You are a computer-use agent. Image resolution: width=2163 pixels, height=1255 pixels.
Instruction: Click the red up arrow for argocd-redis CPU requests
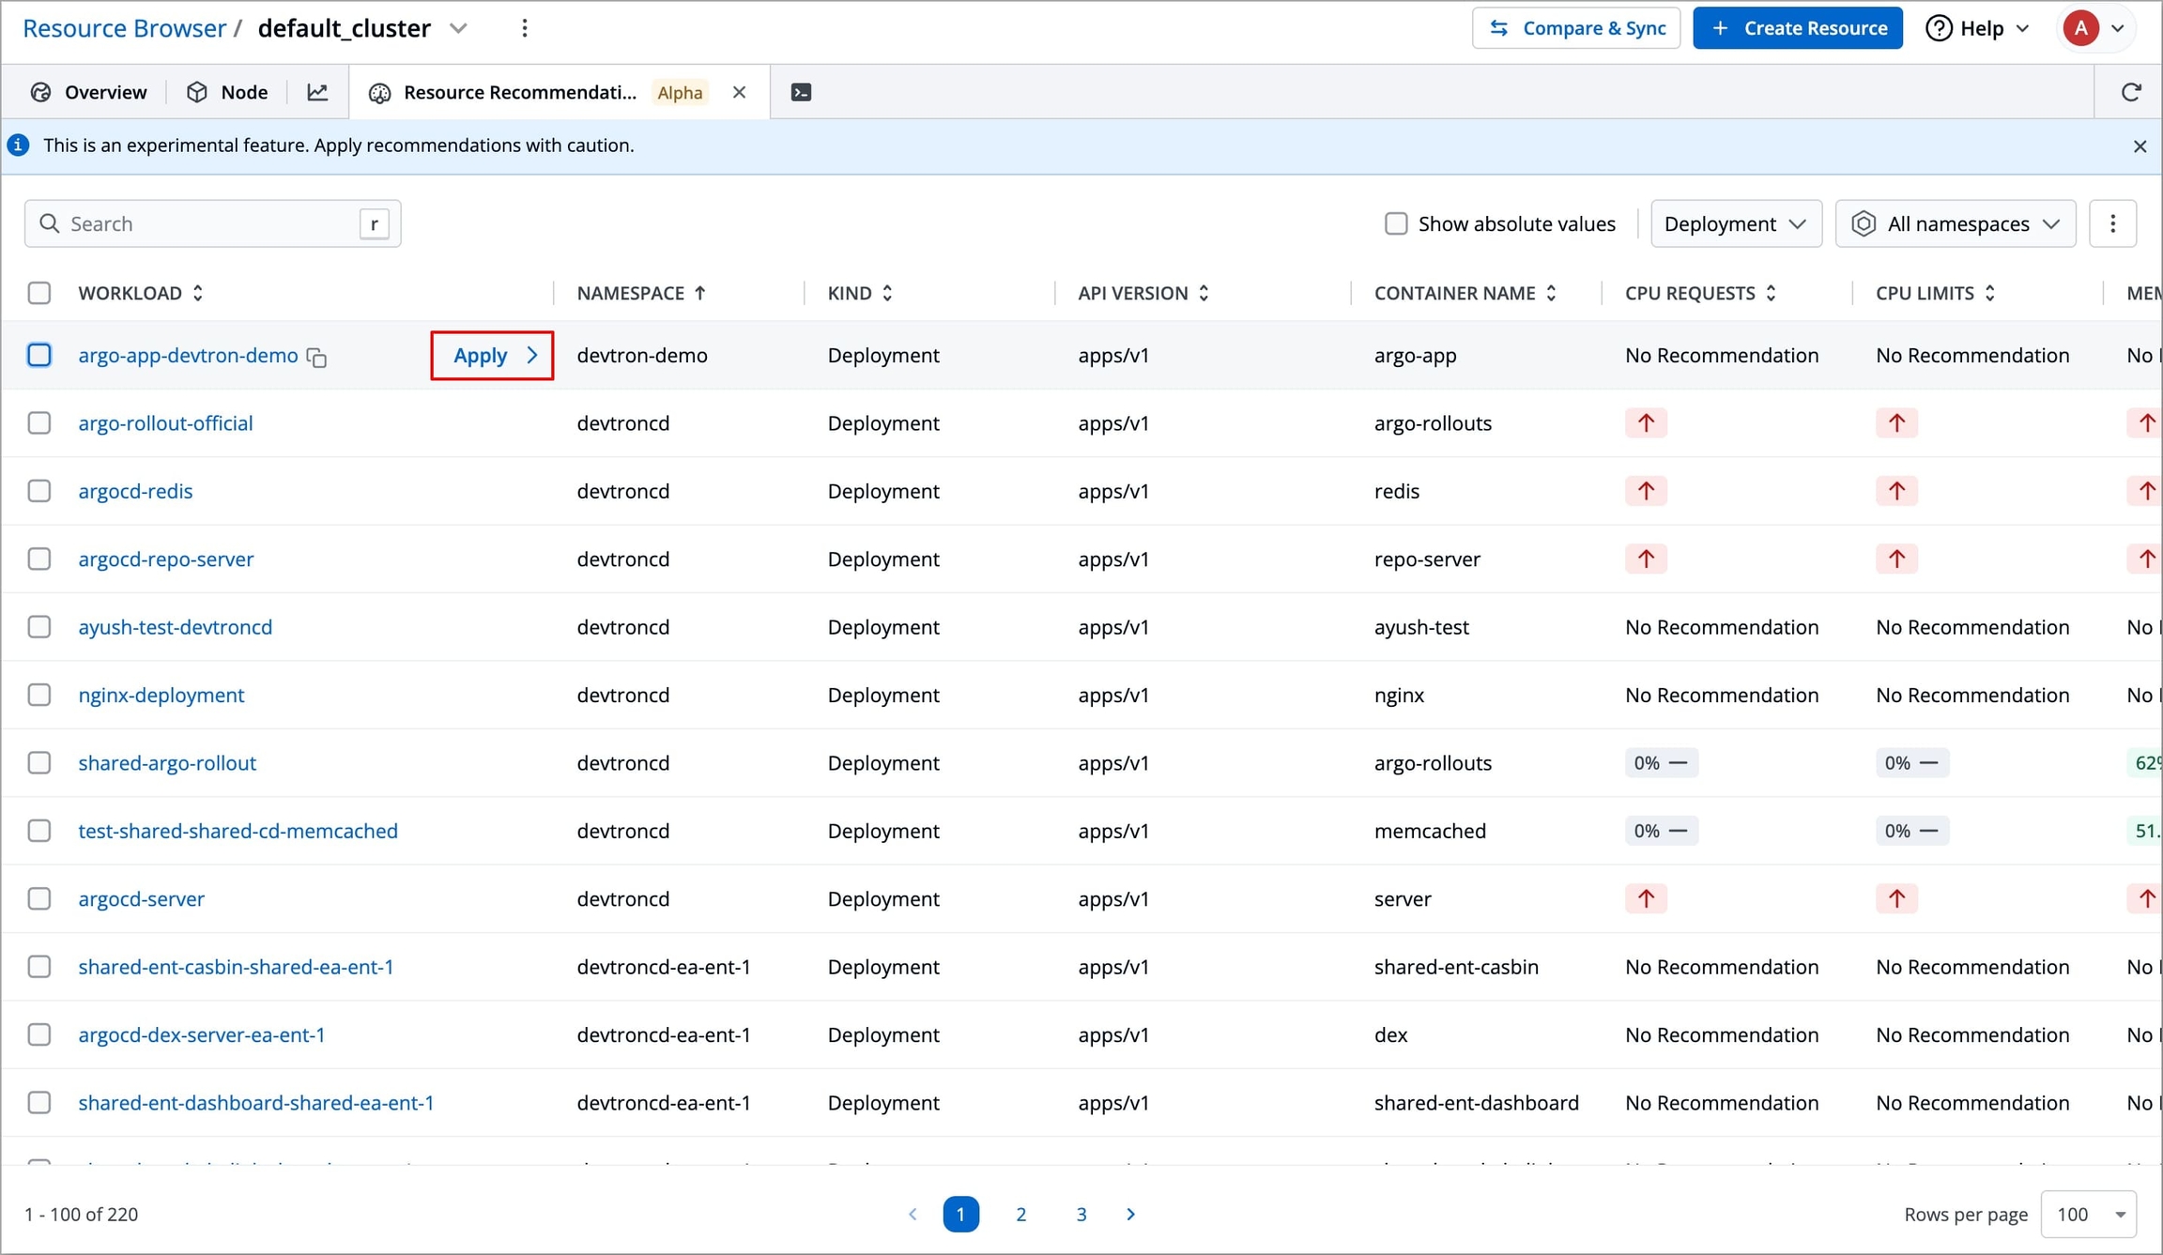point(1646,491)
